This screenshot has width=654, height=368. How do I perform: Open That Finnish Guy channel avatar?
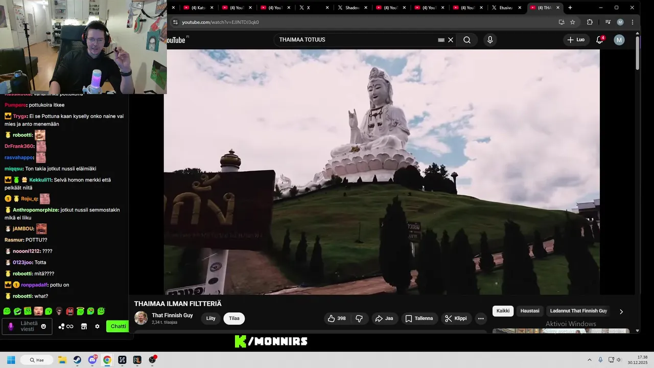(141, 318)
